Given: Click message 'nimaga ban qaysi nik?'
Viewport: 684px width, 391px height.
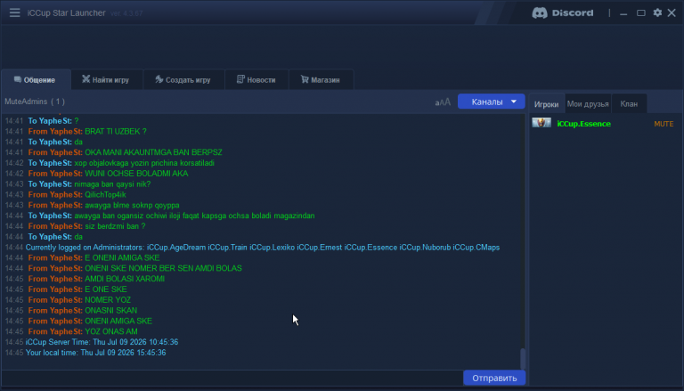Looking at the screenshot, I should point(112,184).
